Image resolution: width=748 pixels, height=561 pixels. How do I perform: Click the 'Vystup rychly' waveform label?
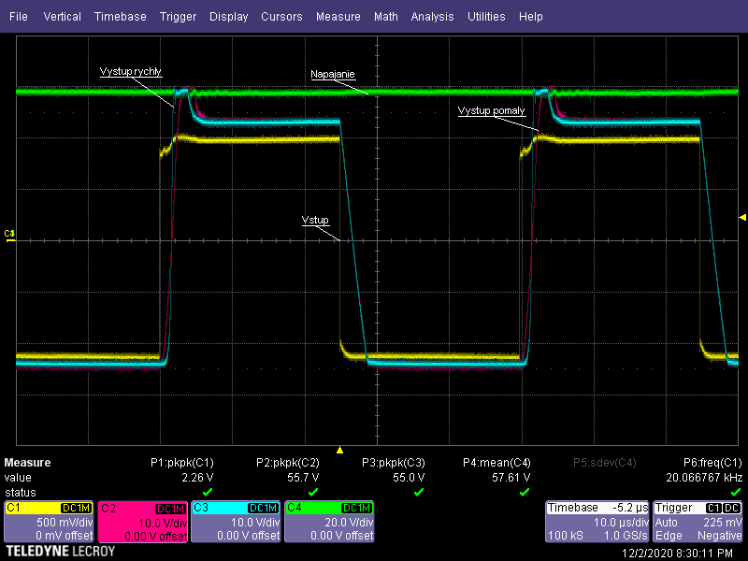(x=130, y=72)
